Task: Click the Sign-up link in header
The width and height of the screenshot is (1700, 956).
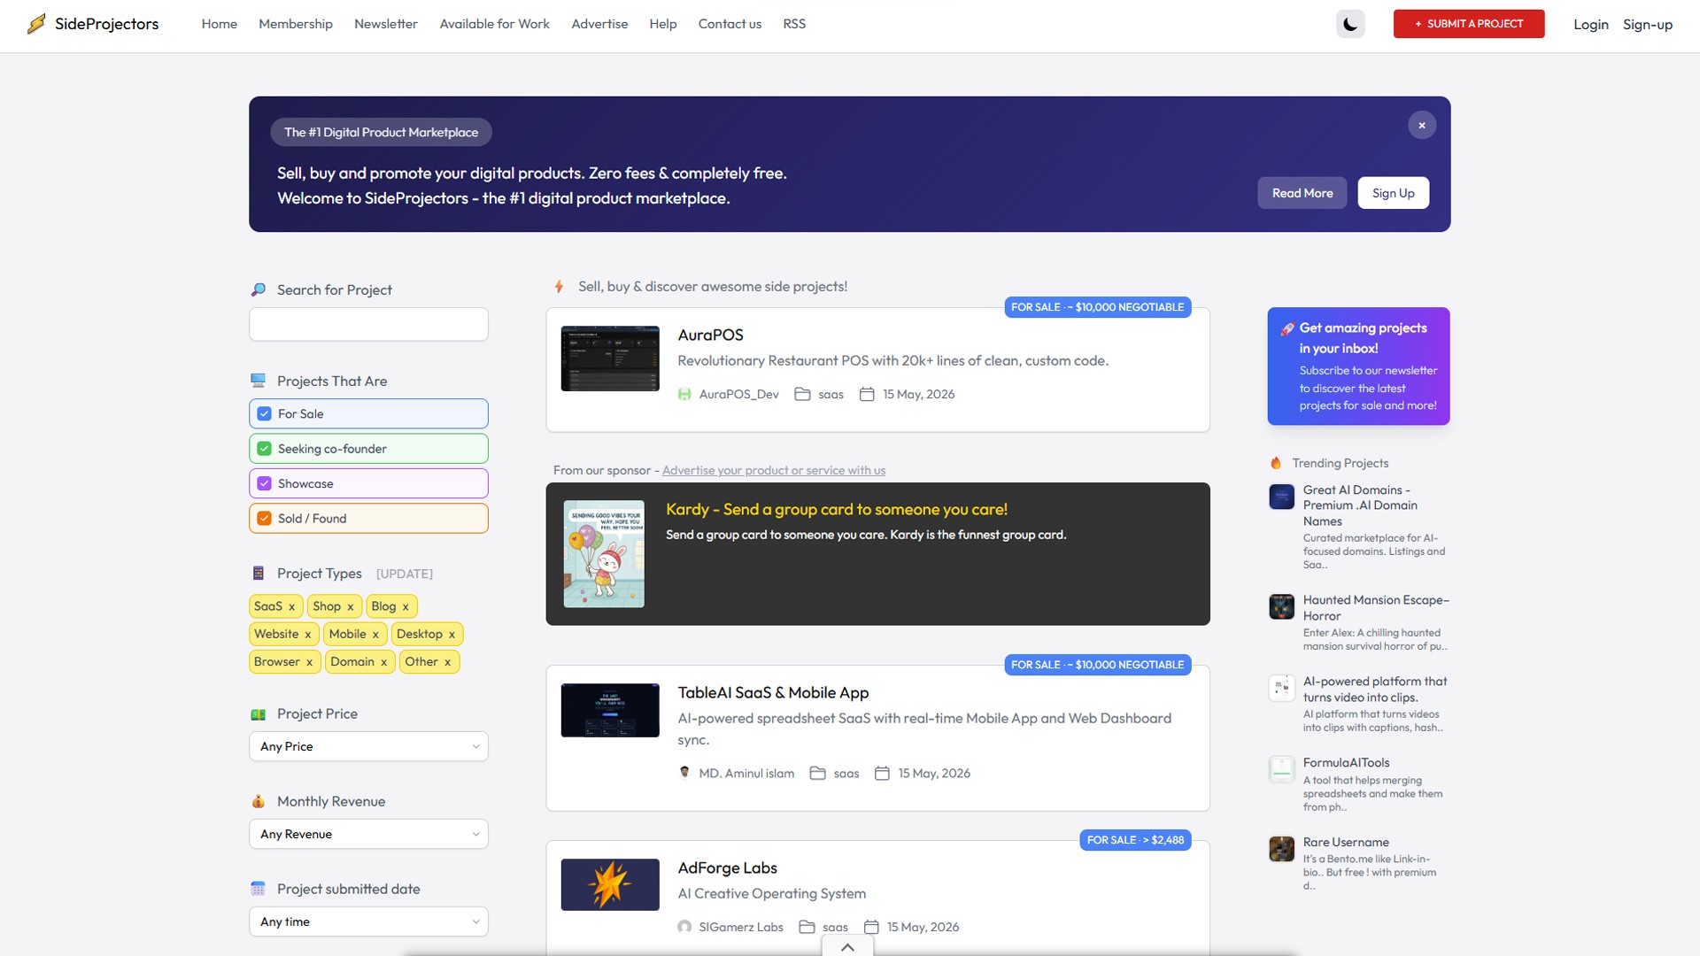Action: coord(1648,25)
